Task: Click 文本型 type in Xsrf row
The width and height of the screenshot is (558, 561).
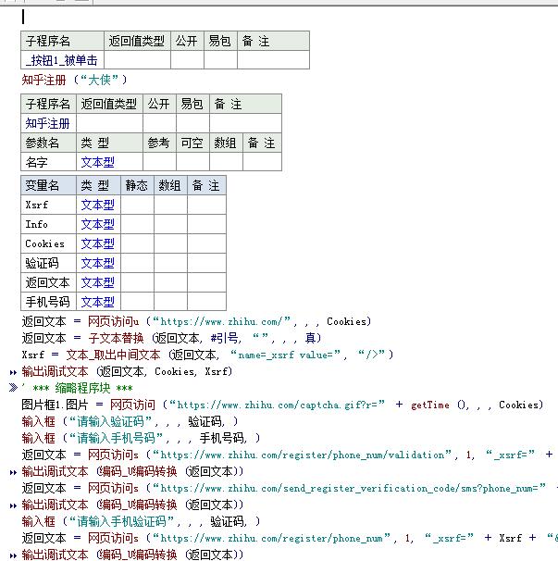Action: click(98, 205)
